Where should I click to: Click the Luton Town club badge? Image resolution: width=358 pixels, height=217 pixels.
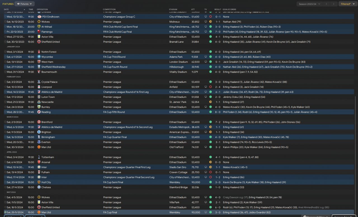[39, 97]
